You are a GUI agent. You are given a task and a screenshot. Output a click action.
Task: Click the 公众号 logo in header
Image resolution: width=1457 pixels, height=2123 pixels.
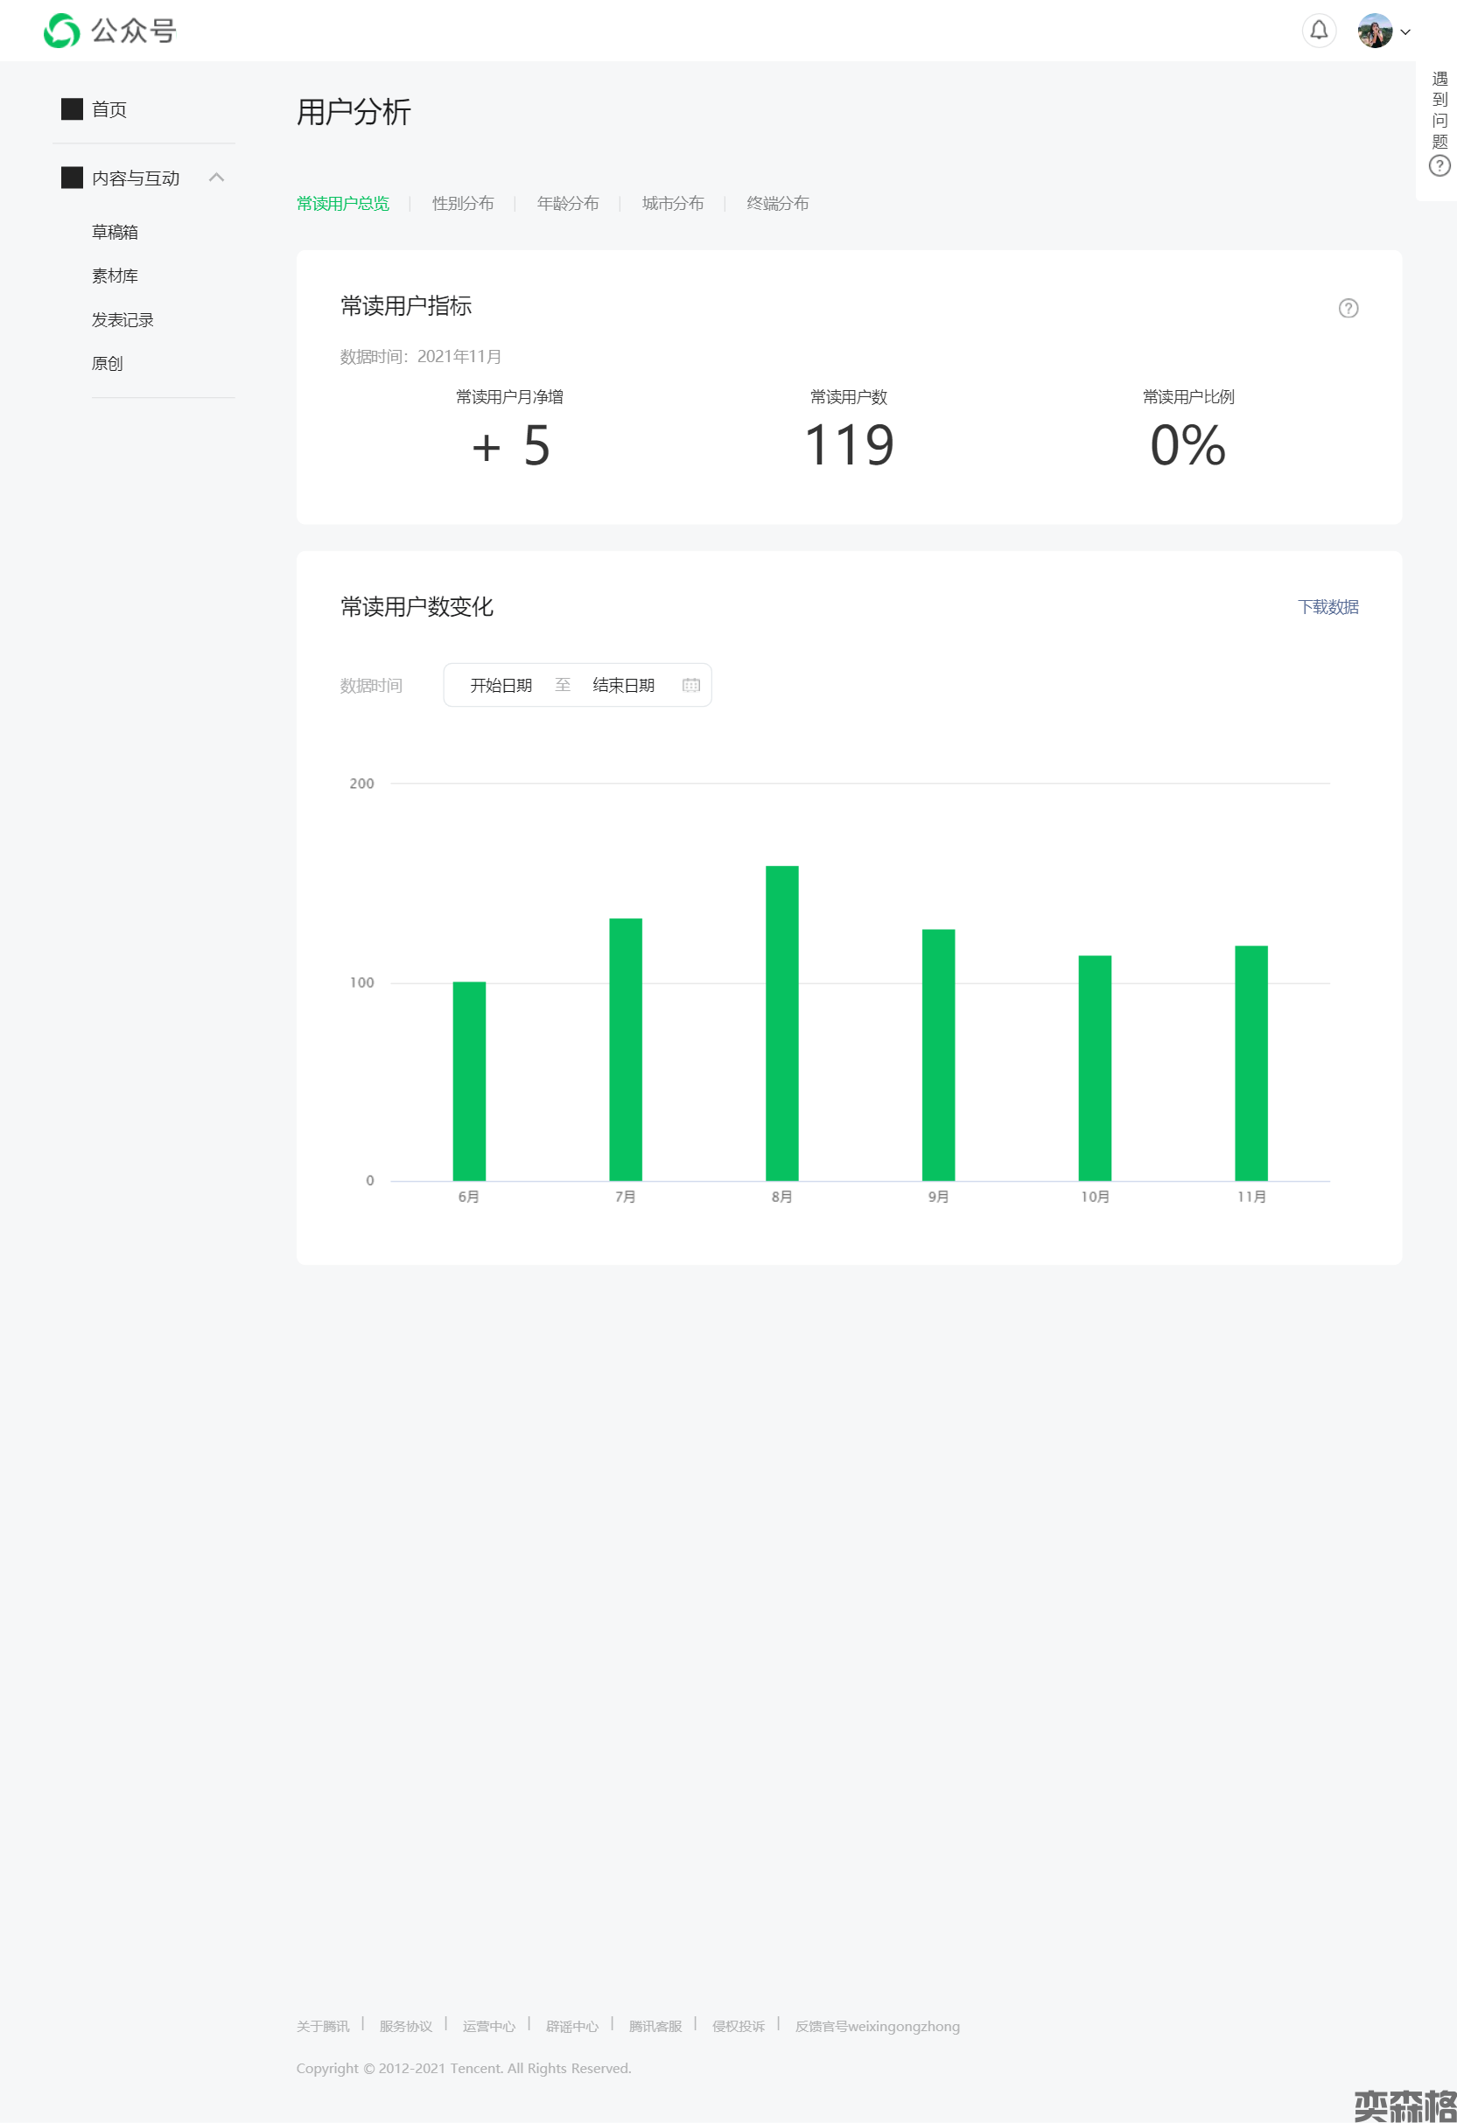[x=109, y=31]
